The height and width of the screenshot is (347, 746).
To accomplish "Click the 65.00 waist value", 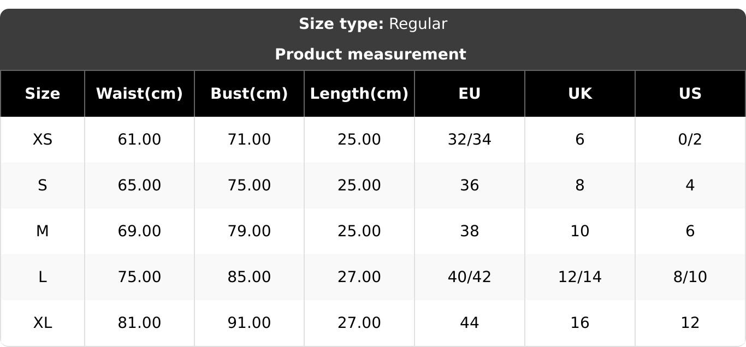I will pyautogui.click(x=139, y=186).
